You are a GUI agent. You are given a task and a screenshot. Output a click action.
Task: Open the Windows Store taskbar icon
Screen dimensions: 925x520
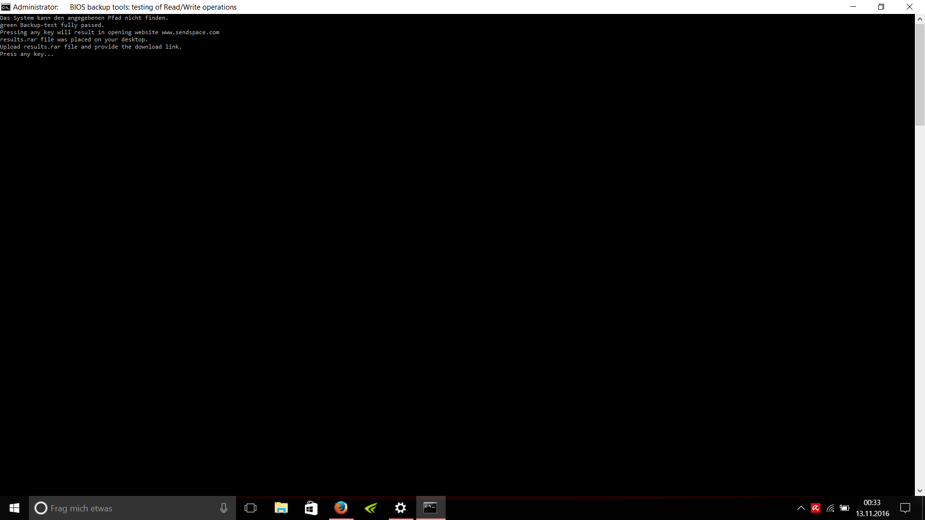coord(311,508)
